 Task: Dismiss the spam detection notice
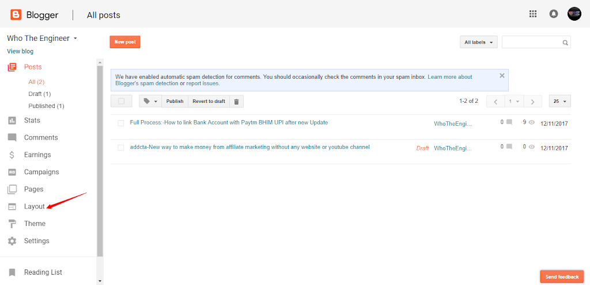pyautogui.click(x=502, y=75)
